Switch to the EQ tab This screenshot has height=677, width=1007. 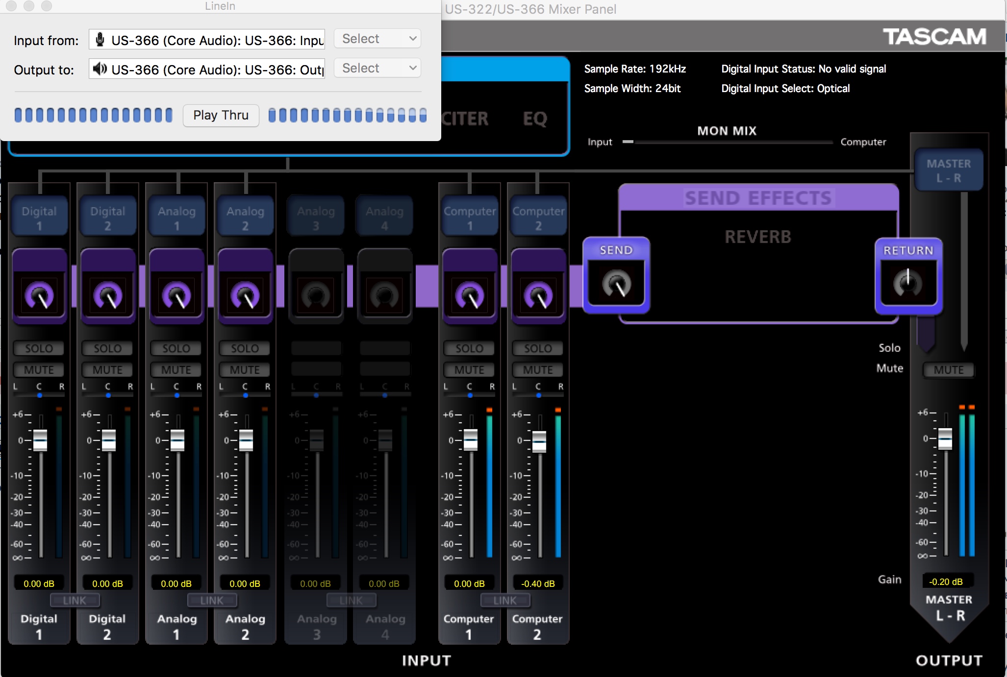click(534, 119)
